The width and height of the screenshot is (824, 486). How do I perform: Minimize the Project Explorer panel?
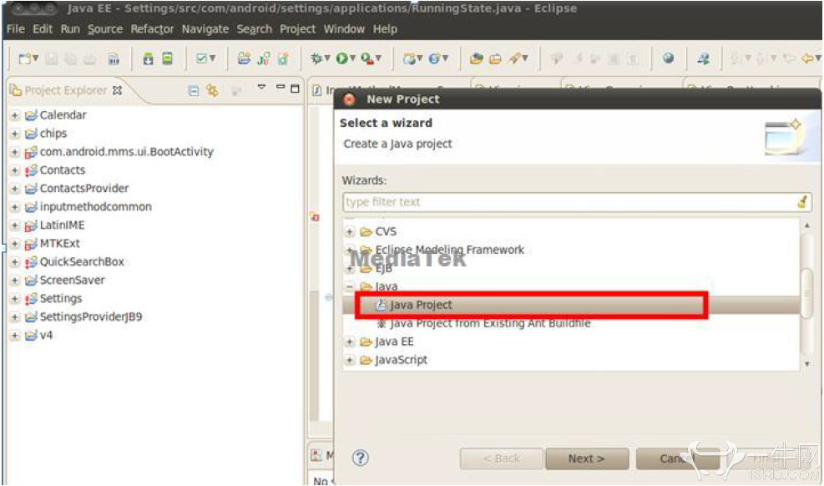[281, 87]
